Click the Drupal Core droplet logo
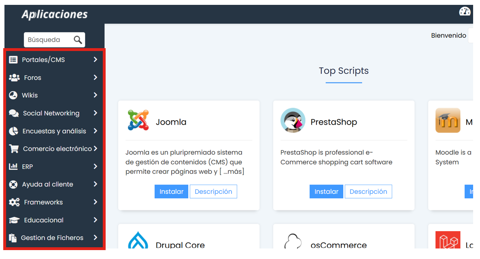The height and width of the screenshot is (259, 480). tap(138, 240)
